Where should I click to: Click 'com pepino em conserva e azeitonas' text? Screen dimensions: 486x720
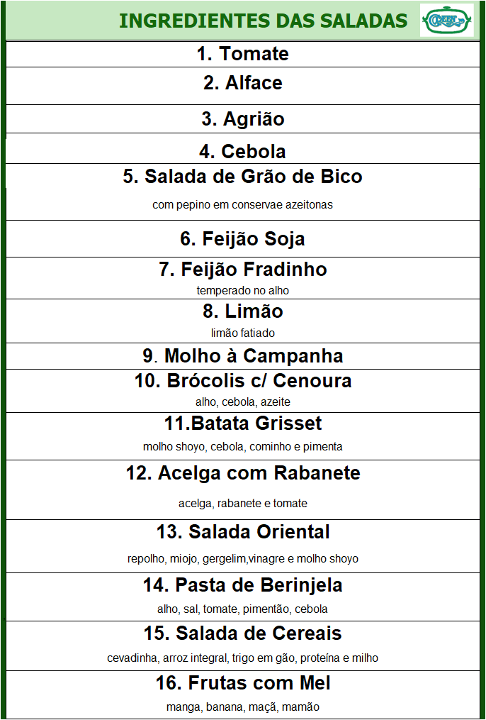(x=242, y=205)
